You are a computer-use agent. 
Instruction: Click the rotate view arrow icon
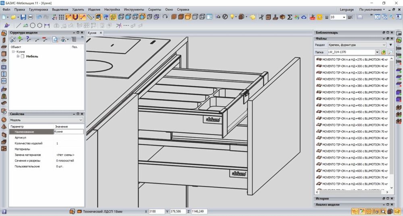click(x=165, y=17)
